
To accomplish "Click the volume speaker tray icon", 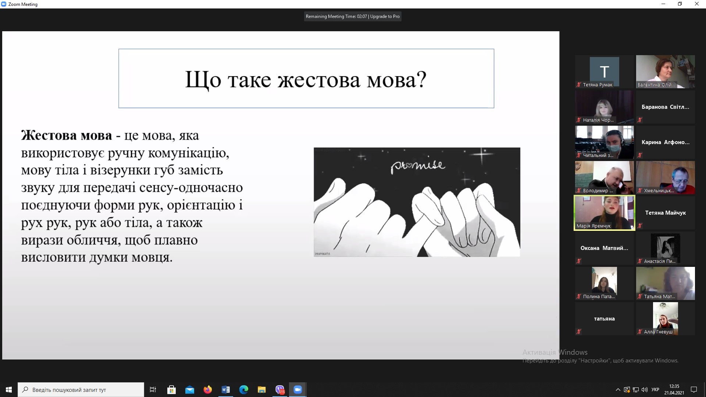I will [x=644, y=390].
